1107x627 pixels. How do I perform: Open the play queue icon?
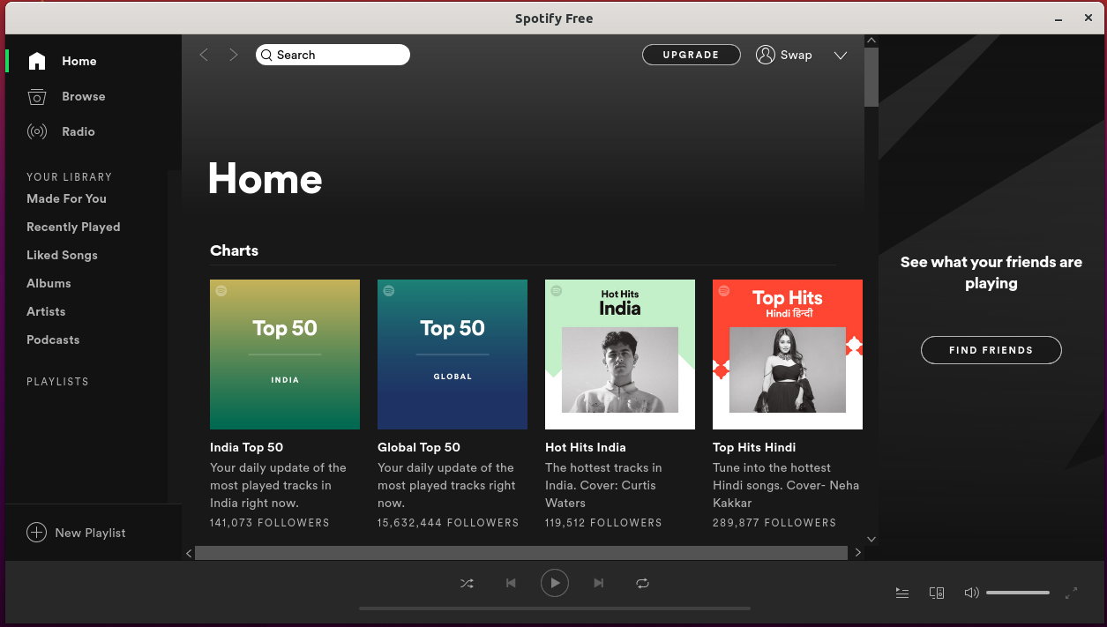902,593
